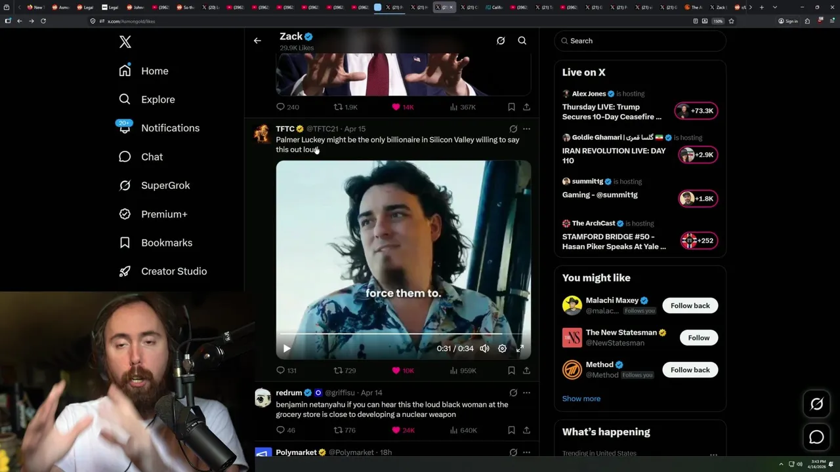The image size is (840, 472).
Task: Reply to redrum post with 46 comments
Action: (286, 430)
